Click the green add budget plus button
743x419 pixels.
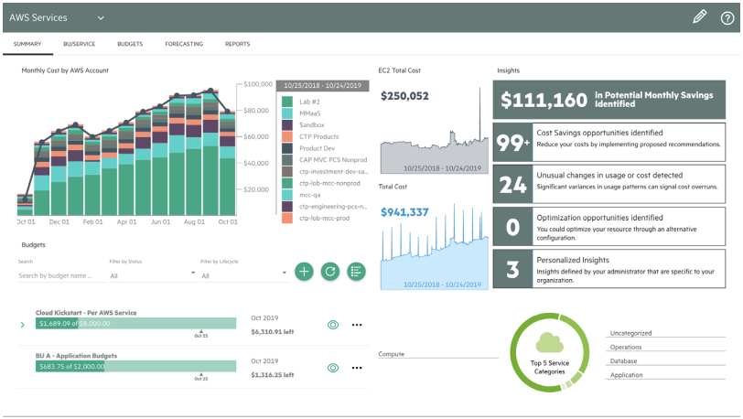tap(305, 271)
